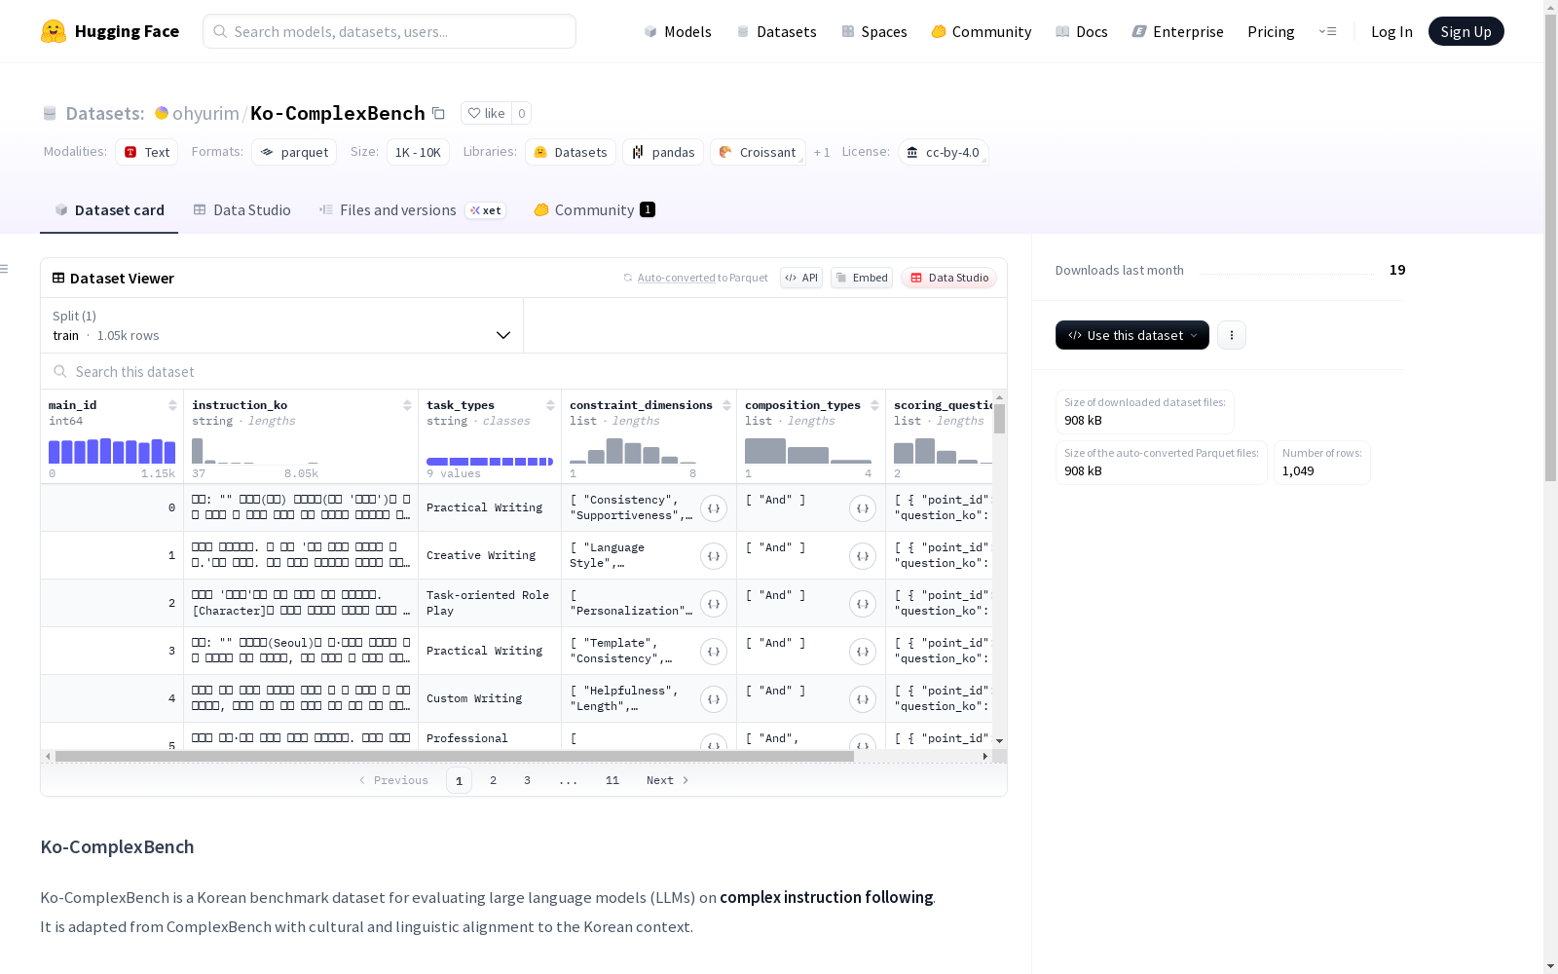Expand the Custom Writing row composition cell
The height and width of the screenshot is (974, 1558).
[863, 699]
